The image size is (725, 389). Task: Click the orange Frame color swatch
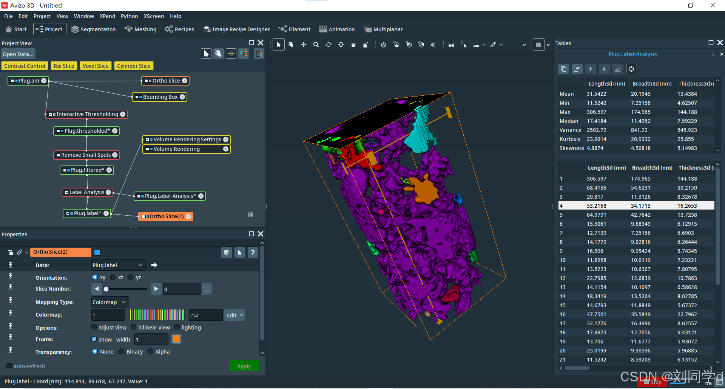click(176, 339)
